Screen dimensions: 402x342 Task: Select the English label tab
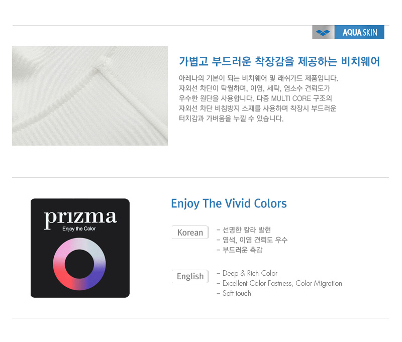[190, 276]
